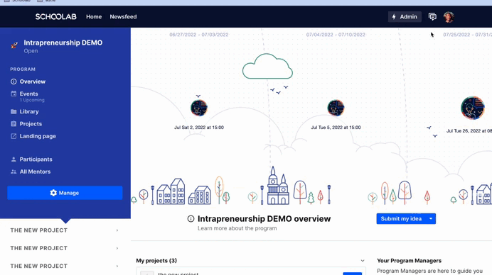Open the chat messages icon
Viewport: 492px width, 275px height.
pos(432,16)
